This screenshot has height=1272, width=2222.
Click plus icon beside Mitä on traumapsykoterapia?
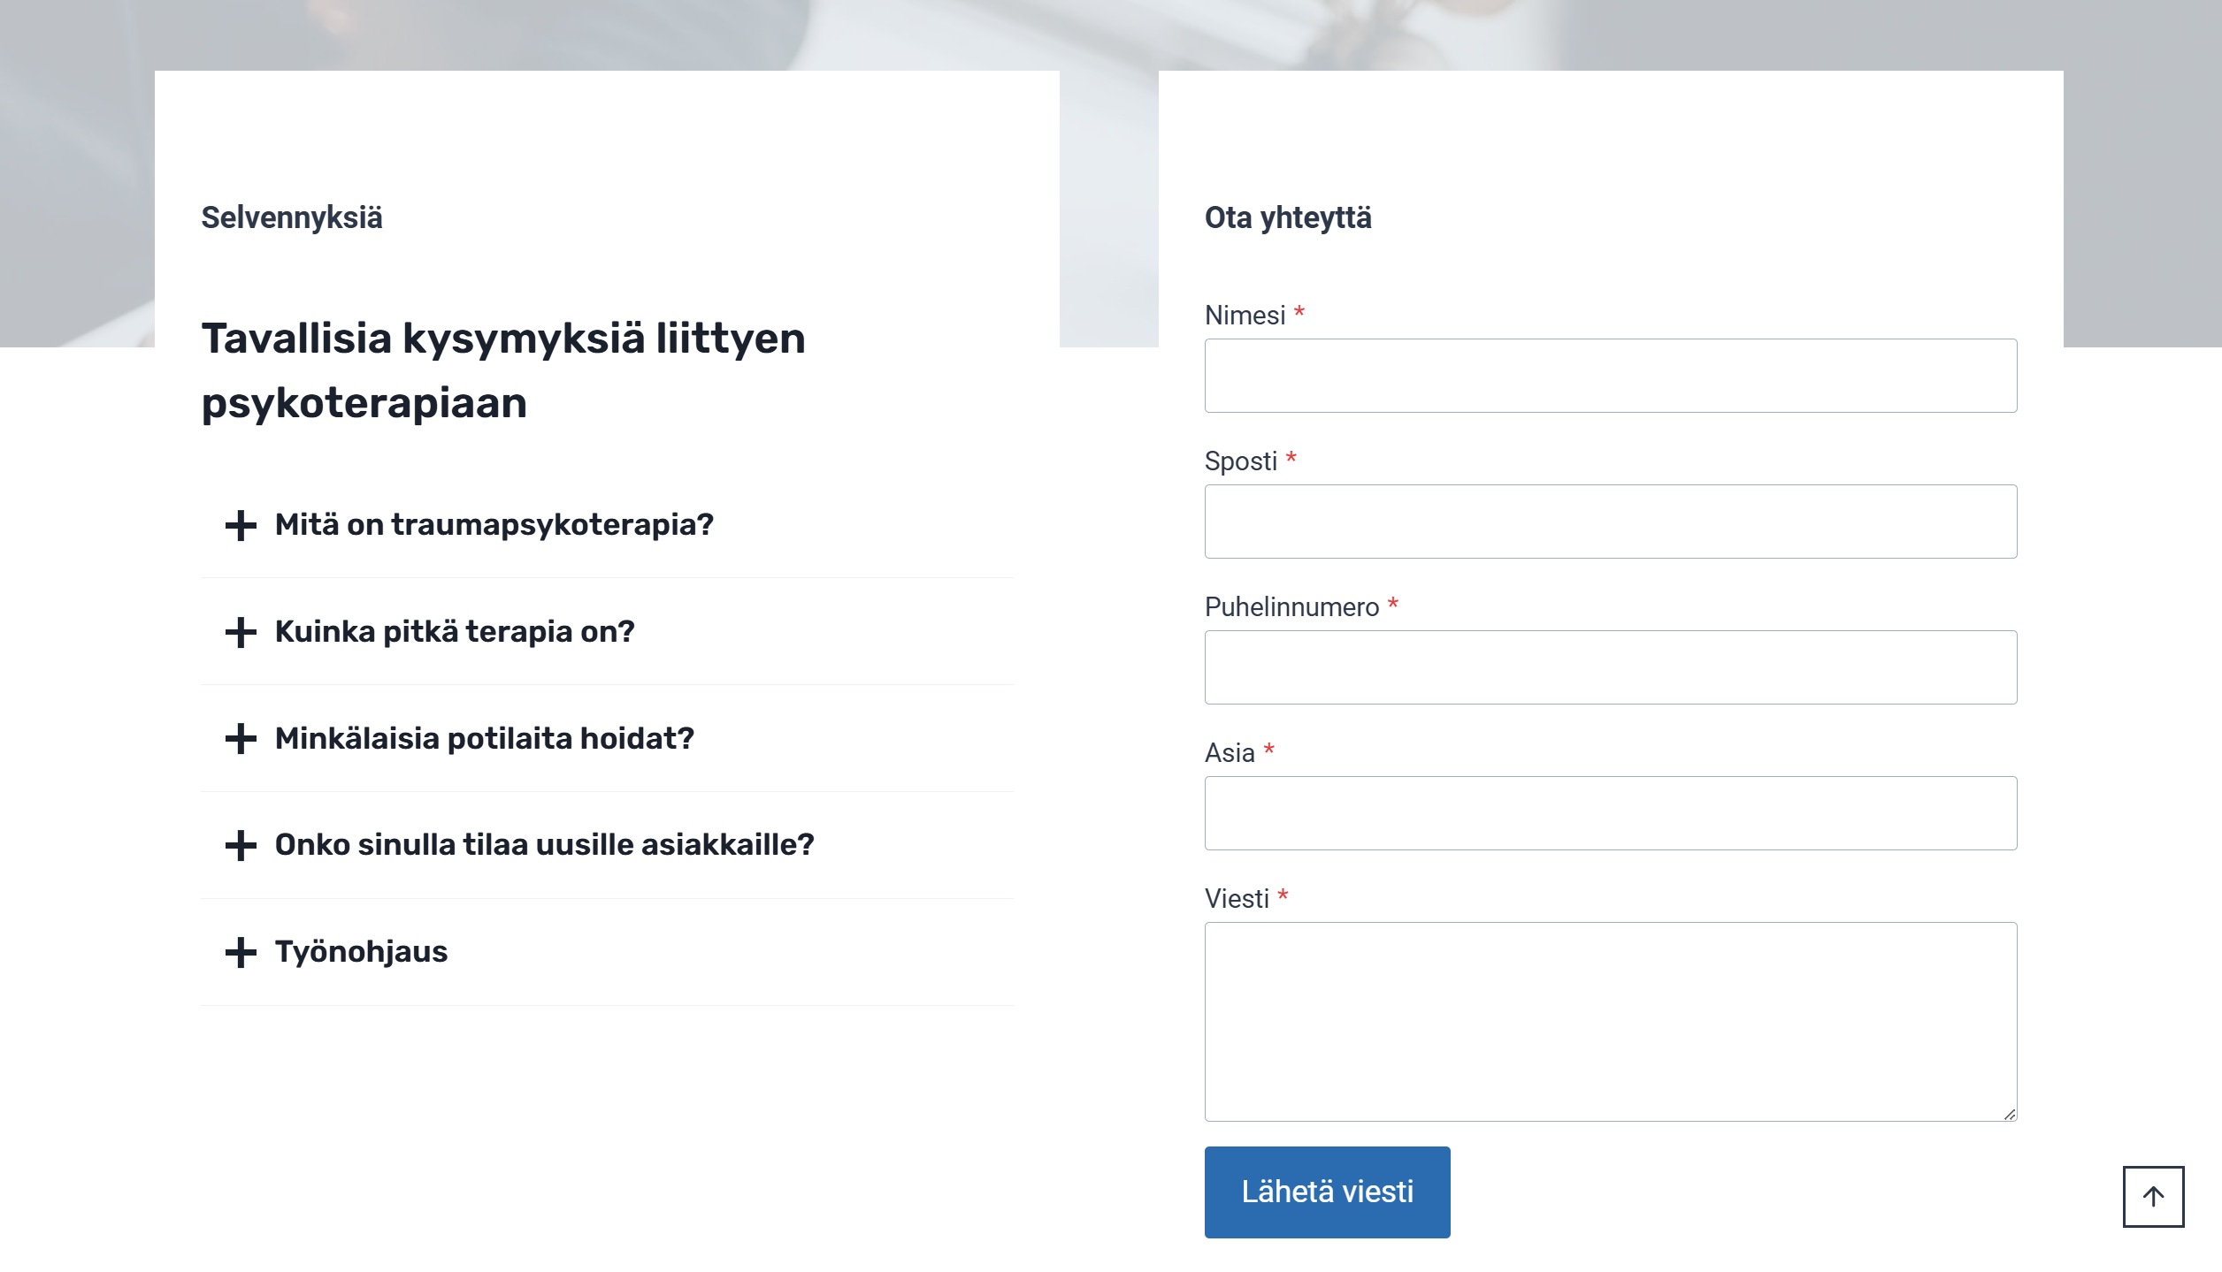click(241, 525)
